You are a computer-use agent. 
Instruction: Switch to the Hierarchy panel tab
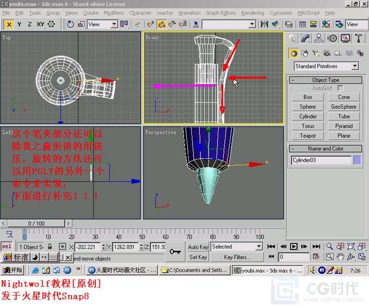pyautogui.click(x=318, y=38)
